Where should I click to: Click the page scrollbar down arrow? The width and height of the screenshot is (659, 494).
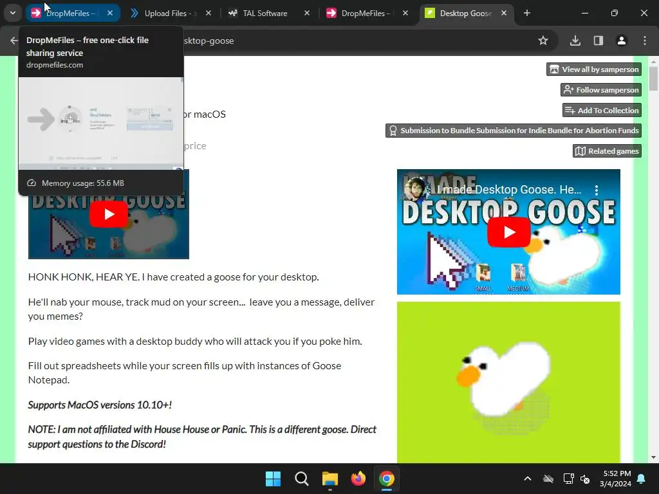[x=653, y=457]
